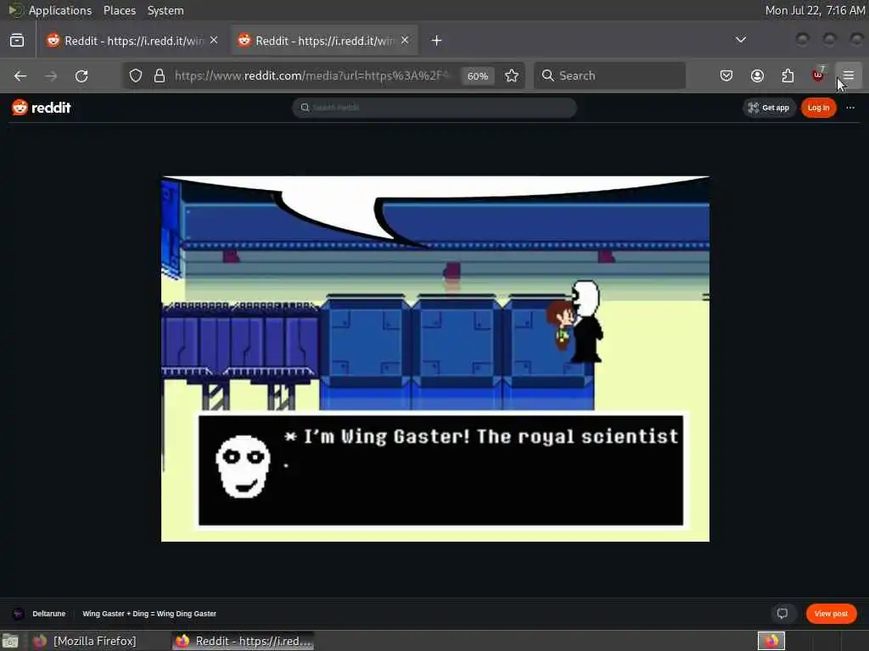
Task: Click the workspace switcher Firefox thumbnail
Action: click(771, 641)
